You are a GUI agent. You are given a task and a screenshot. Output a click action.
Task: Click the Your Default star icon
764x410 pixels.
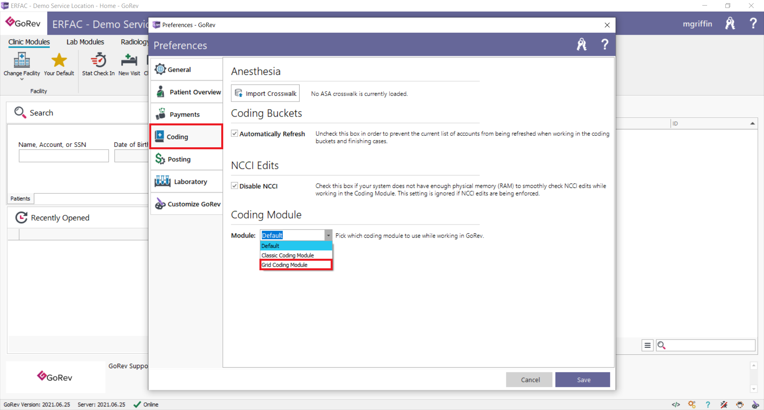(x=59, y=60)
